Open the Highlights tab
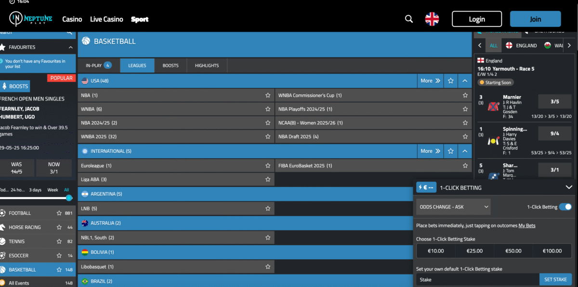 point(207,65)
